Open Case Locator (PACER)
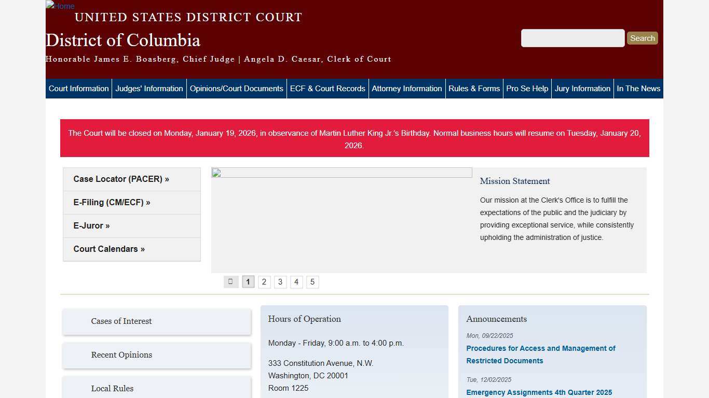The image size is (709, 398). click(x=121, y=179)
